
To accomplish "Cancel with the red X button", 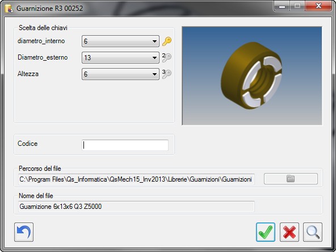I will (289, 232).
